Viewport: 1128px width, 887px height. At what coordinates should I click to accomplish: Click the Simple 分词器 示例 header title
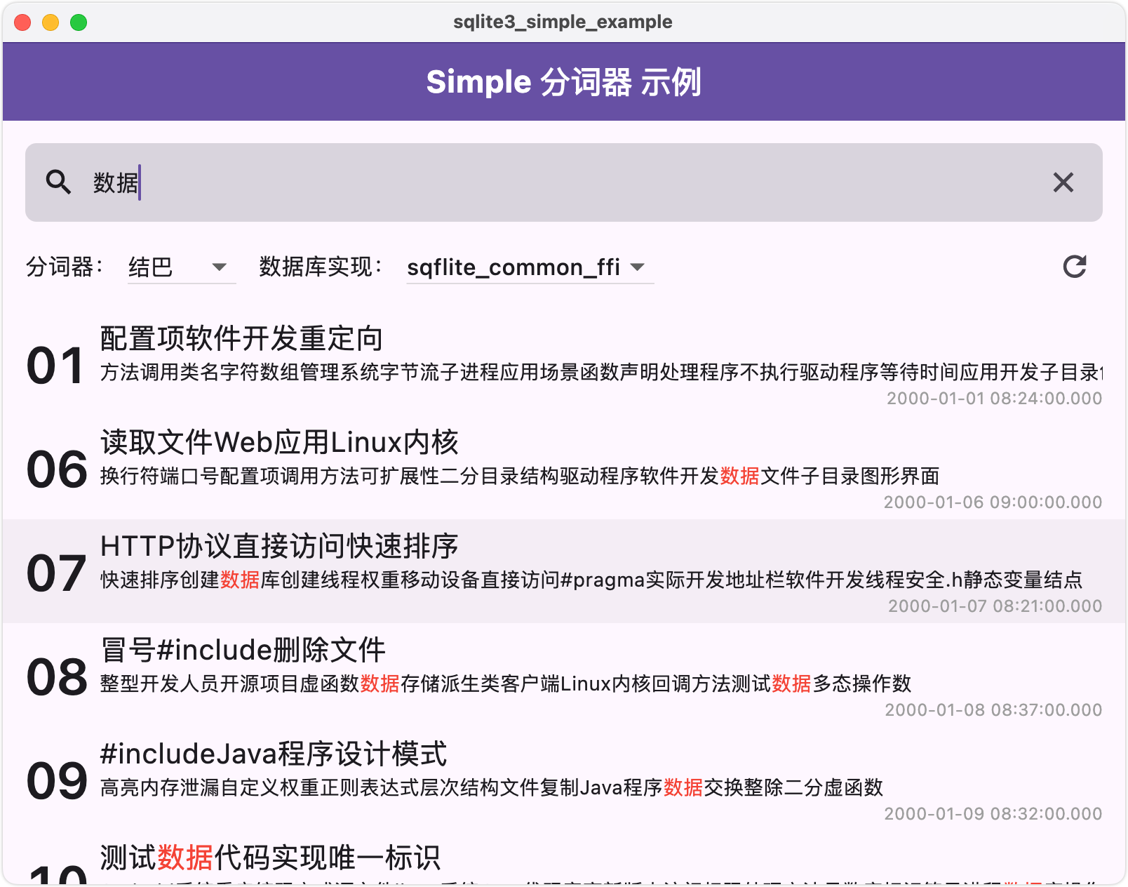coord(563,82)
